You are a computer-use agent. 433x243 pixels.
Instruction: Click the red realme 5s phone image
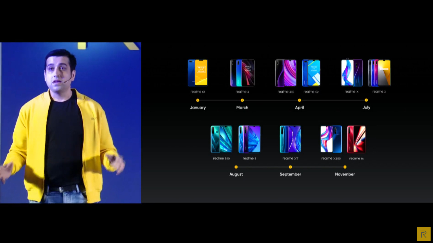[x=356, y=139]
